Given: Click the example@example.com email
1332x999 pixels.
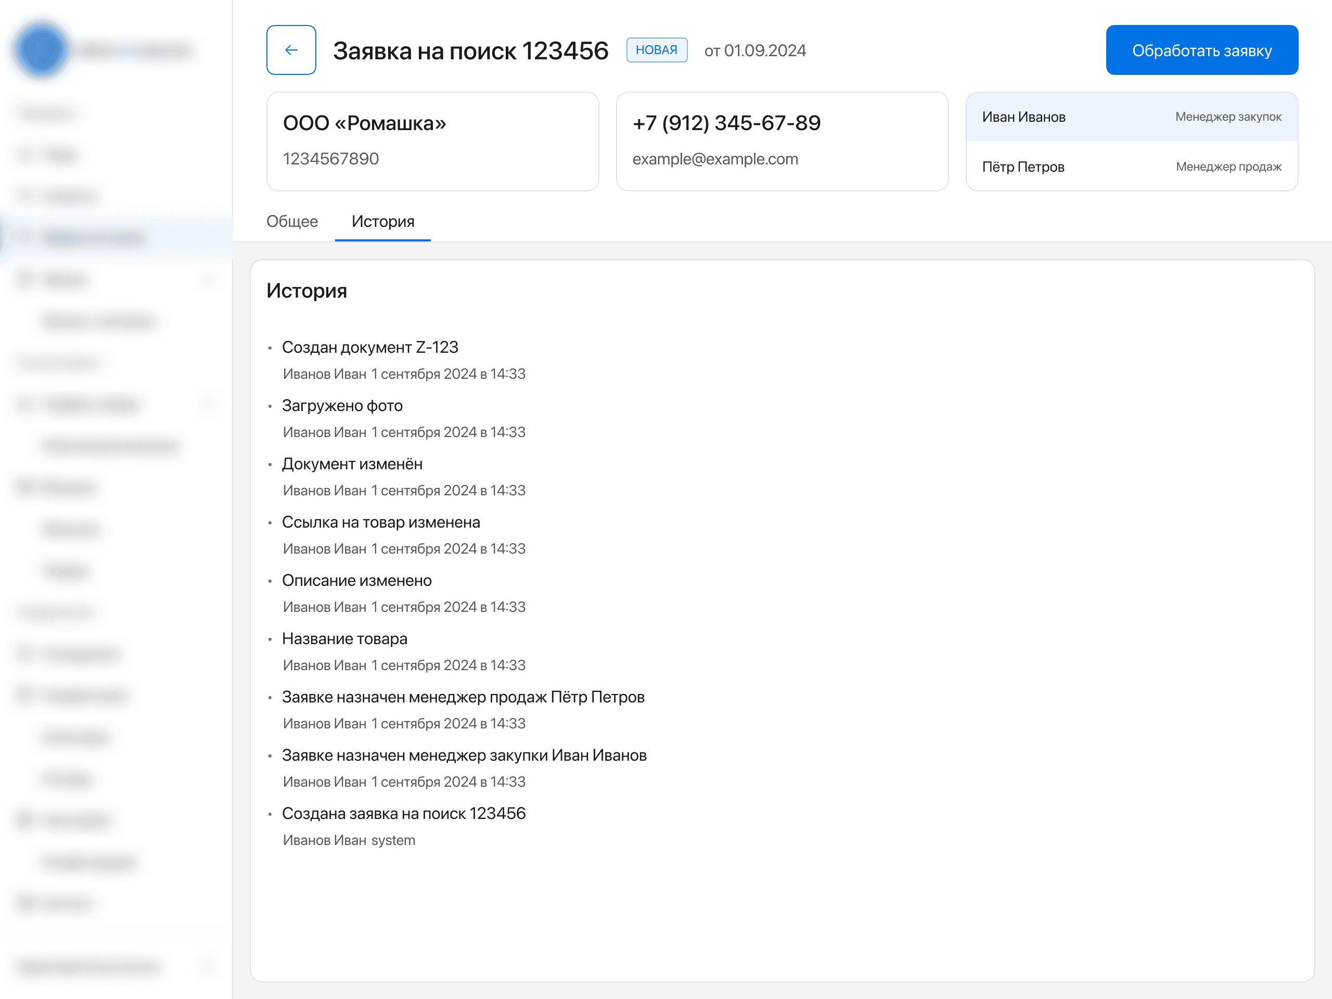Looking at the screenshot, I should [x=715, y=159].
